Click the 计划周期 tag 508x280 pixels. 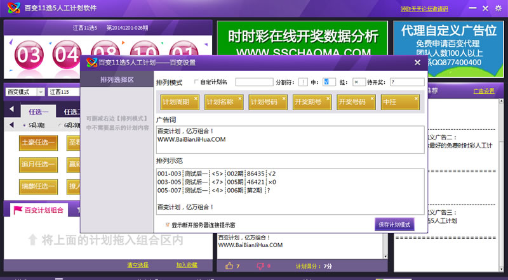[x=180, y=102]
